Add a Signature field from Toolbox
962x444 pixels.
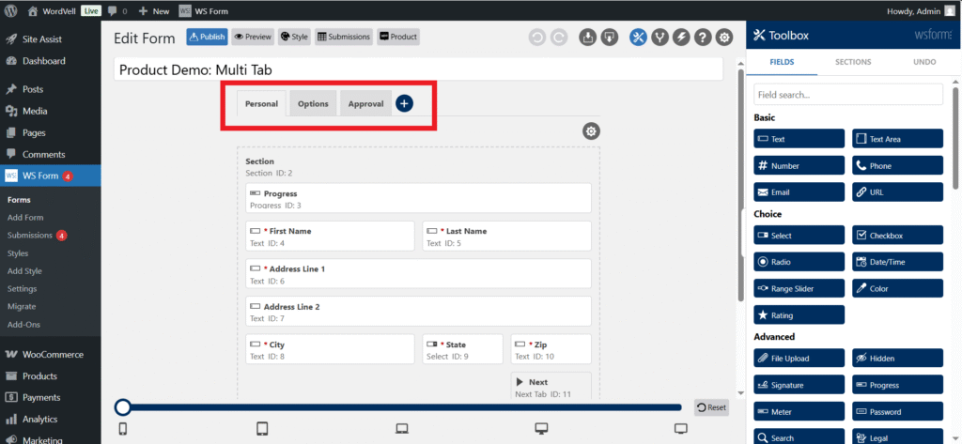799,385
